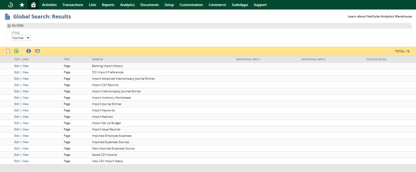Open Learn about NetSuite Analytics Warehouse link
Screen dimensions: 416x172
pos(379,17)
